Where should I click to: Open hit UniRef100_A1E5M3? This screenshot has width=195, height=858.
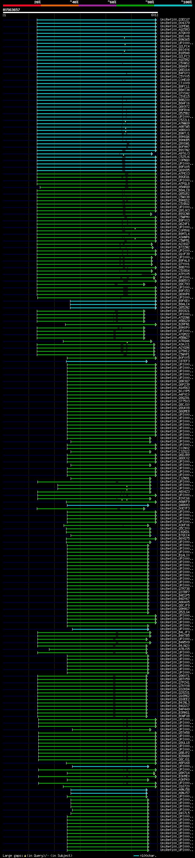click(x=175, y=30)
